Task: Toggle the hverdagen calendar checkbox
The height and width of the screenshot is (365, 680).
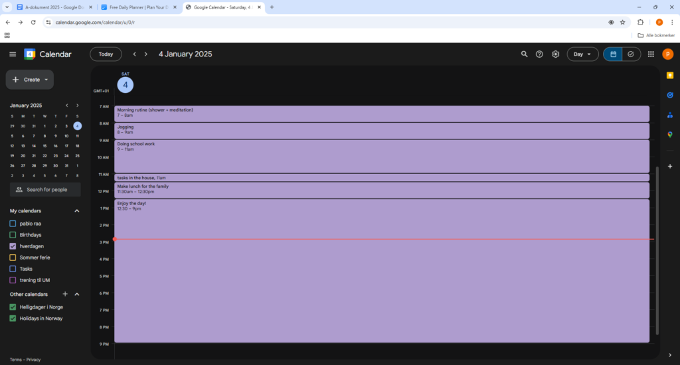Action: coord(13,246)
